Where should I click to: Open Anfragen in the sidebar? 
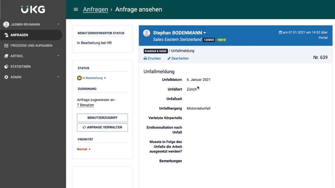point(19,35)
